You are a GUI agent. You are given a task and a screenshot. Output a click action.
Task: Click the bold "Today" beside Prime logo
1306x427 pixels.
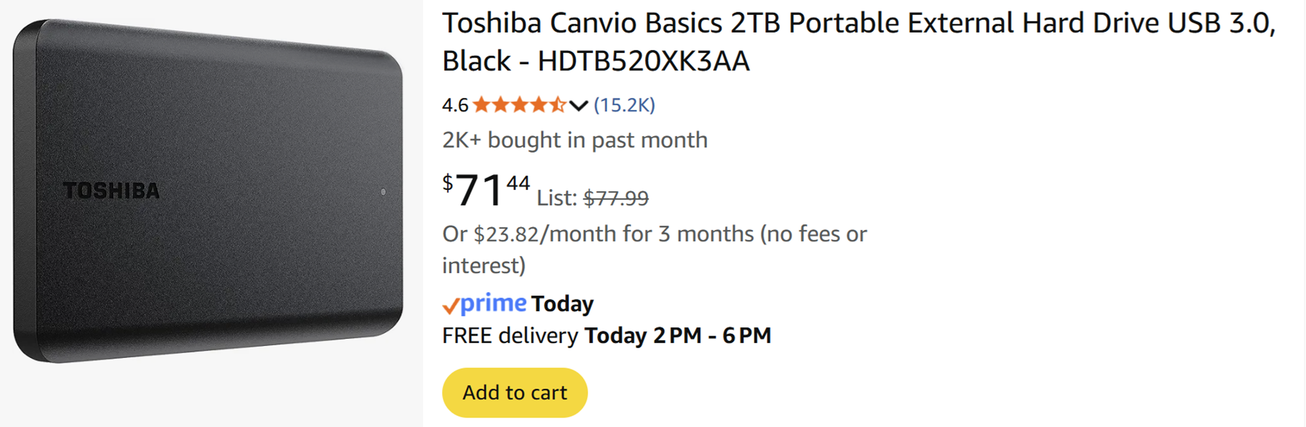562,304
